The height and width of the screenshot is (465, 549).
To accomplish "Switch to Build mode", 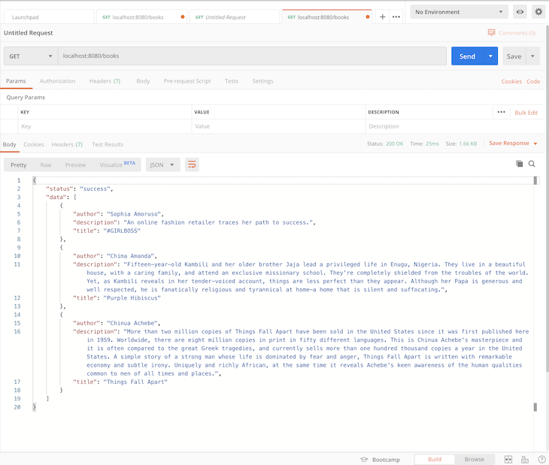I will 435,460.
